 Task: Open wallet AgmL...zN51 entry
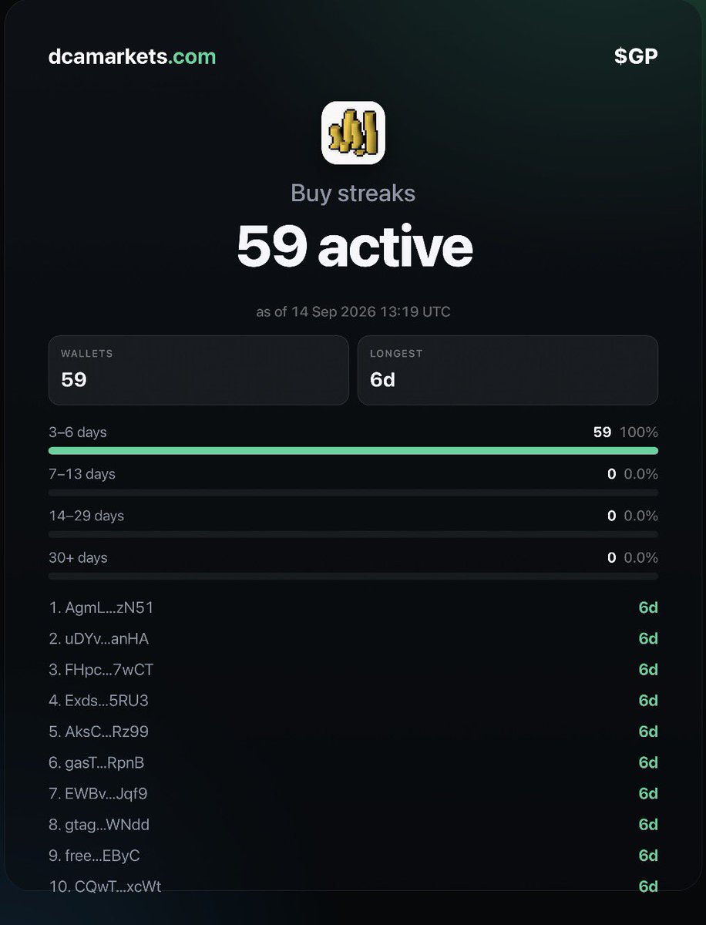[353, 607]
